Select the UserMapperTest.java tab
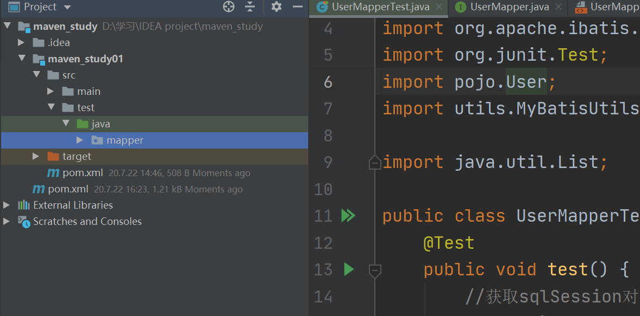 [x=380, y=7]
